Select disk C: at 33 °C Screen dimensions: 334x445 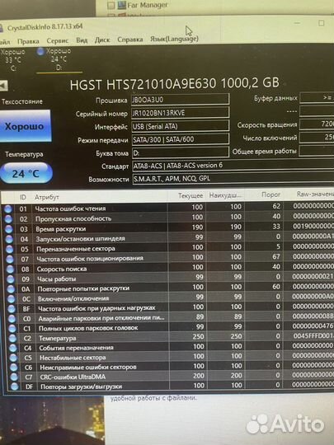tap(12, 60)
